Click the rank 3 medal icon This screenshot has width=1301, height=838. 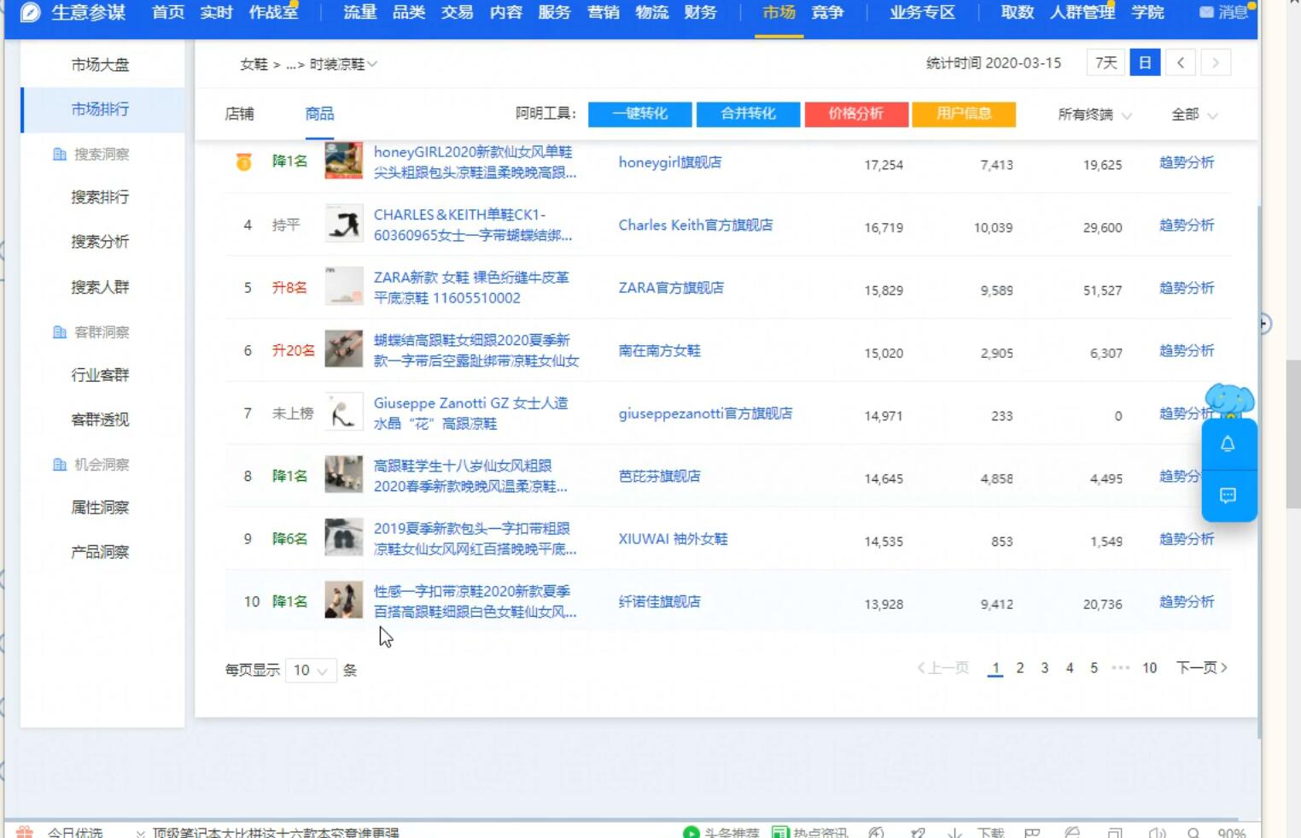244,161
